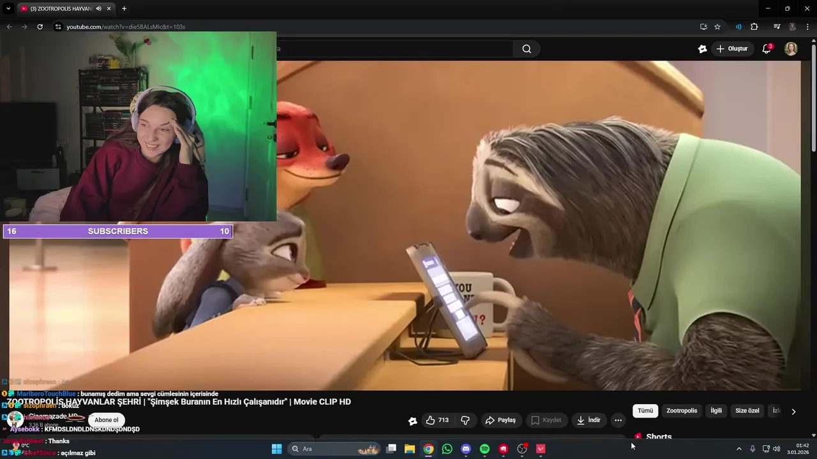Open more actions three-dot menu
This screenshot has height=459, width=817.
pyautogui.click(x=618, y=420)
